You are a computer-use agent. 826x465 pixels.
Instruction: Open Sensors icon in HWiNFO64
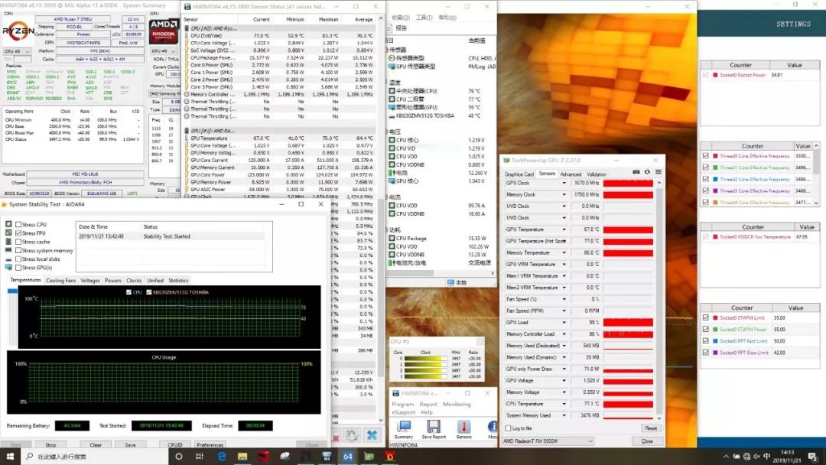pos(463,426)
